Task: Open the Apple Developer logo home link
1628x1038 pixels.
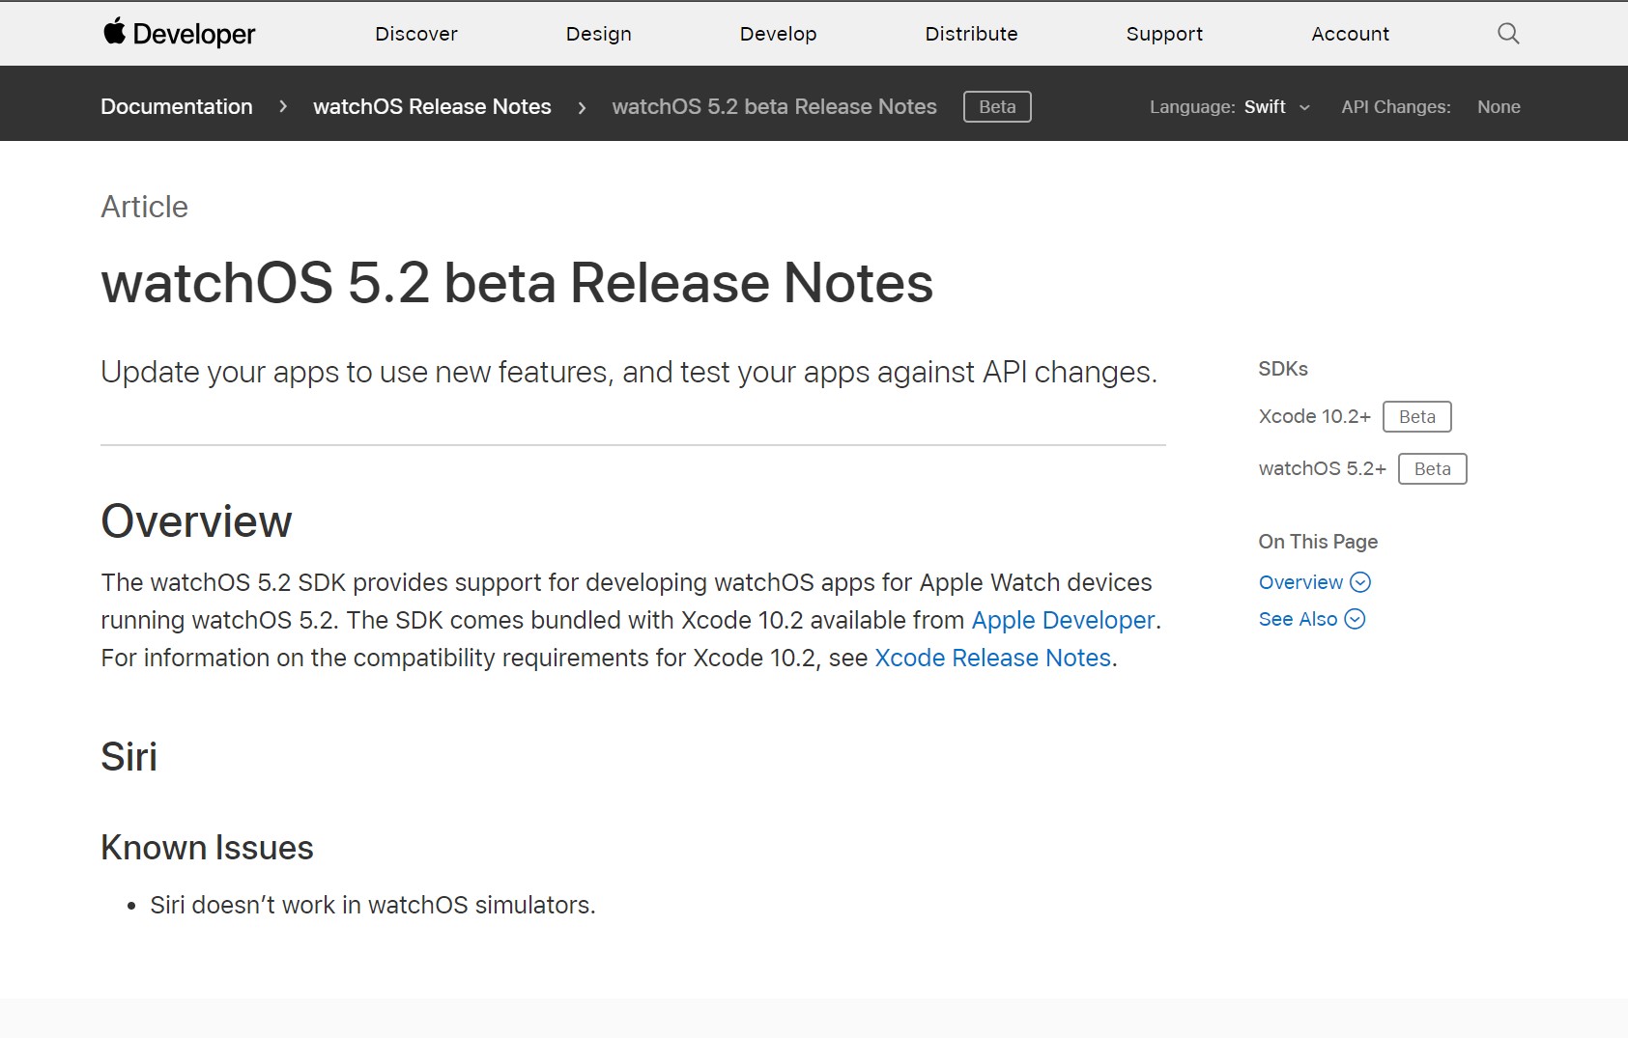Action: click(180, 34)
